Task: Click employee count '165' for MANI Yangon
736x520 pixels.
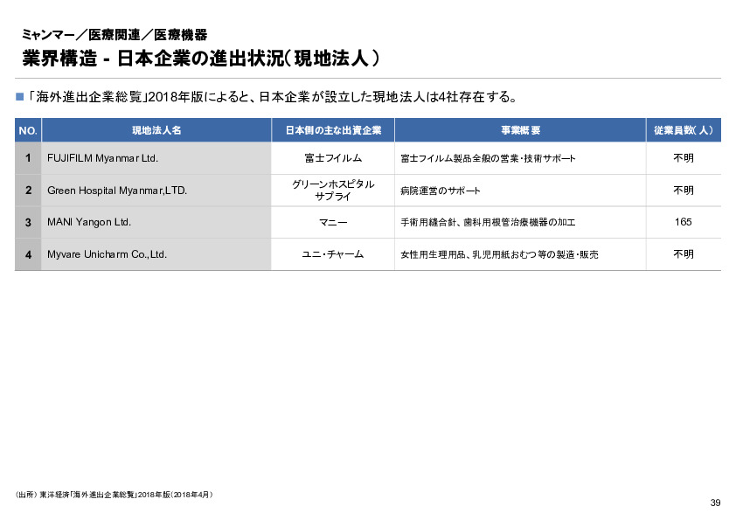Action: [x=684, y=222]
